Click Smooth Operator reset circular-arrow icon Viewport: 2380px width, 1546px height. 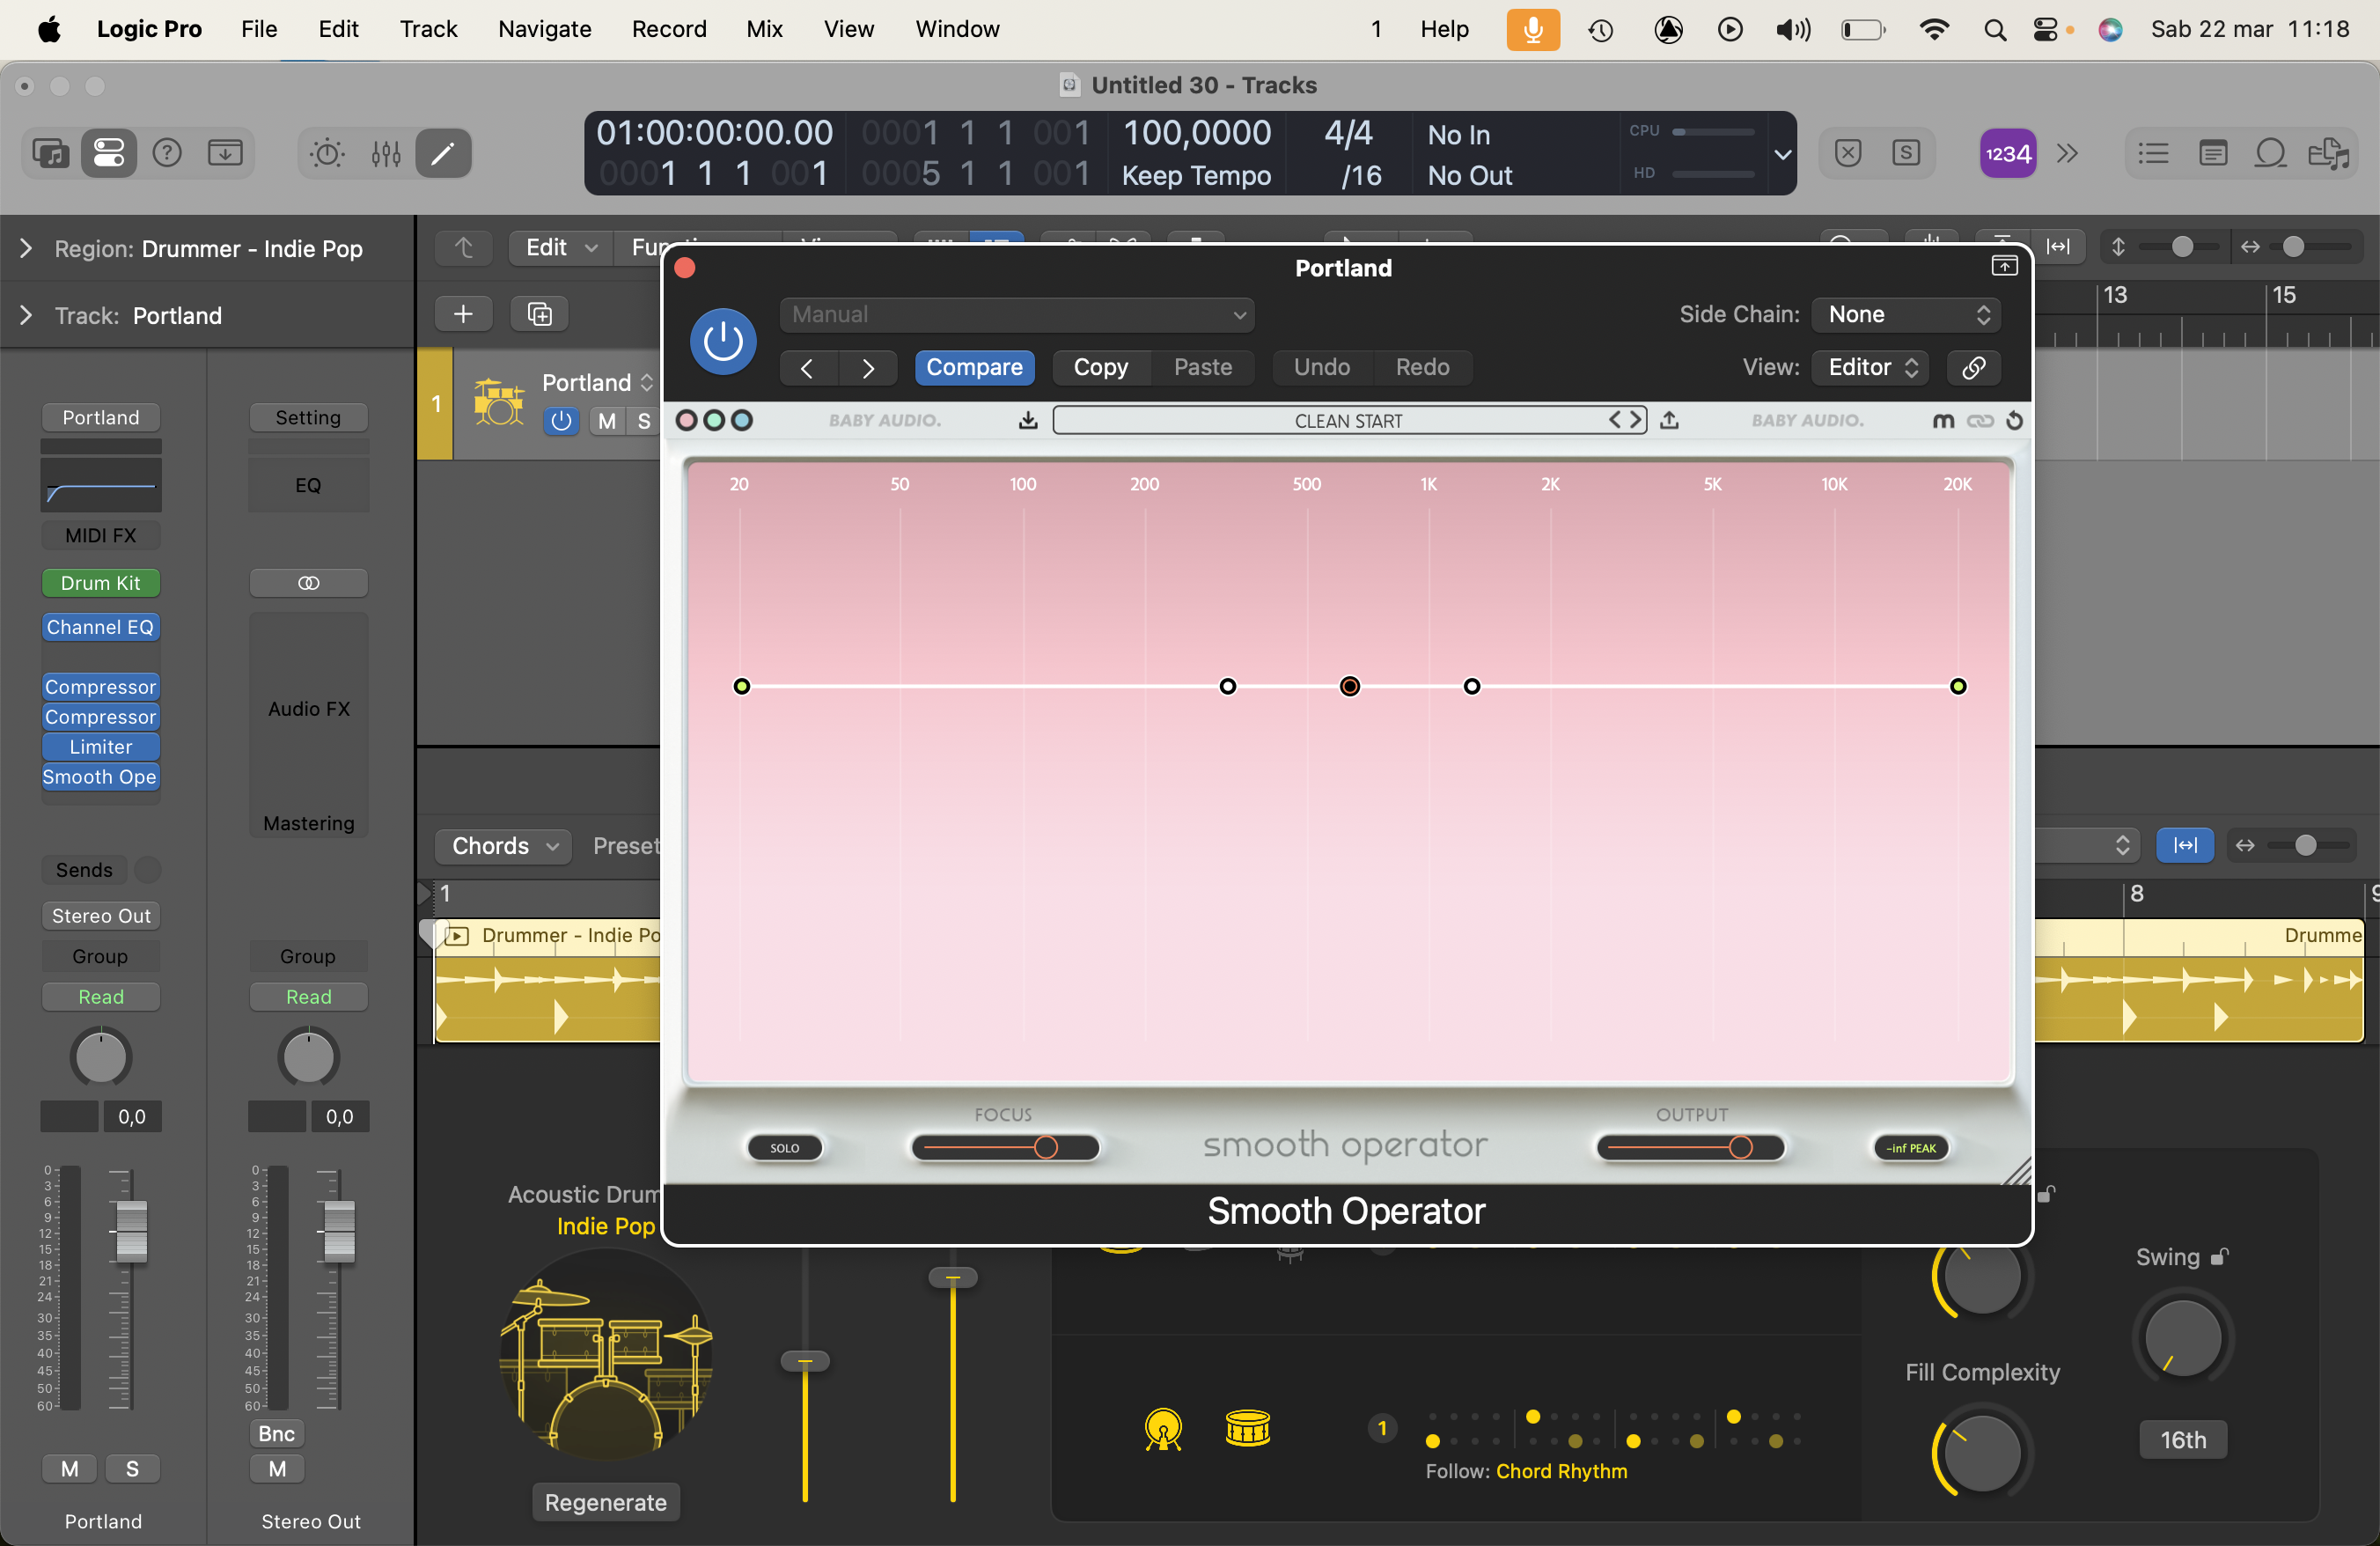click(2014, 420)
